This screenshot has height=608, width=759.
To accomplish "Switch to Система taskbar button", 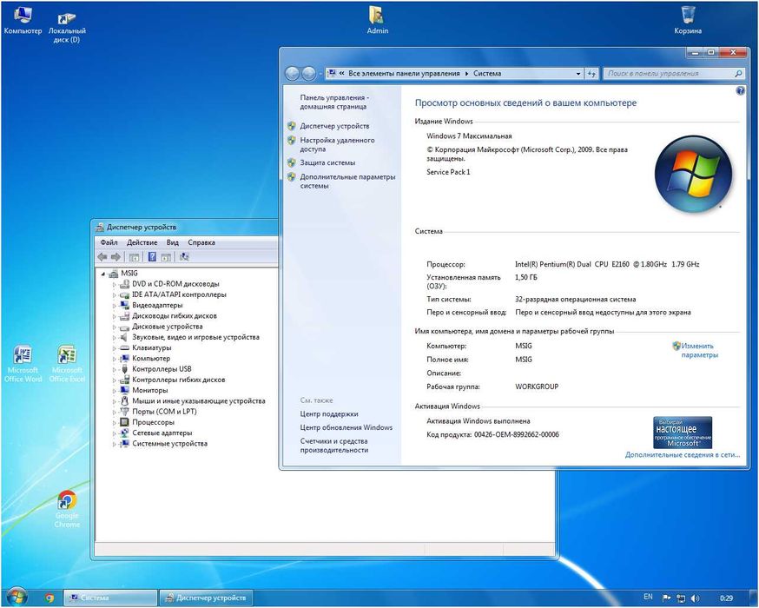I will (x=110, y=598).
